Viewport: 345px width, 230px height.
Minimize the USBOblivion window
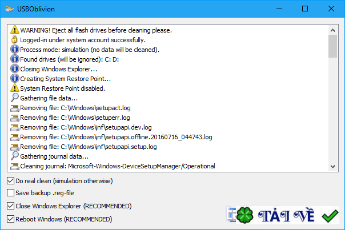click(279, 9)
